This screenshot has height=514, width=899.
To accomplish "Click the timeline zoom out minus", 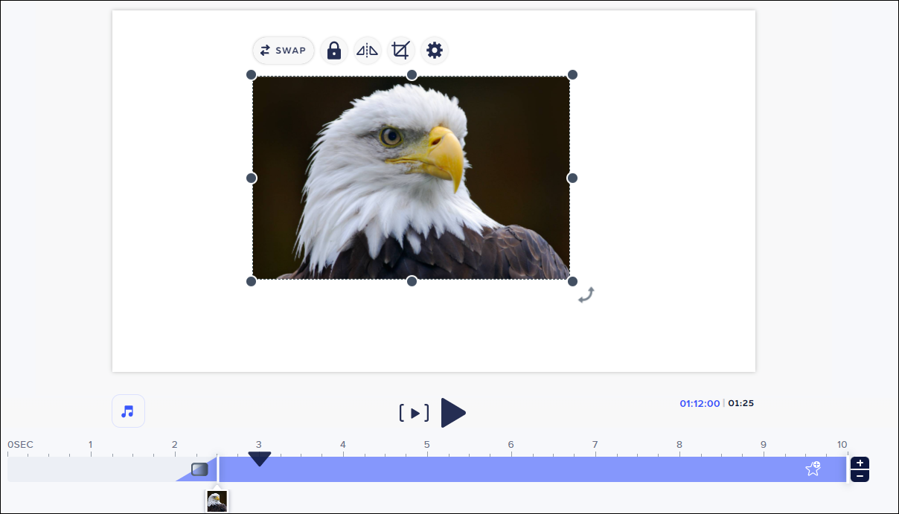I will (x=860, y=475).
